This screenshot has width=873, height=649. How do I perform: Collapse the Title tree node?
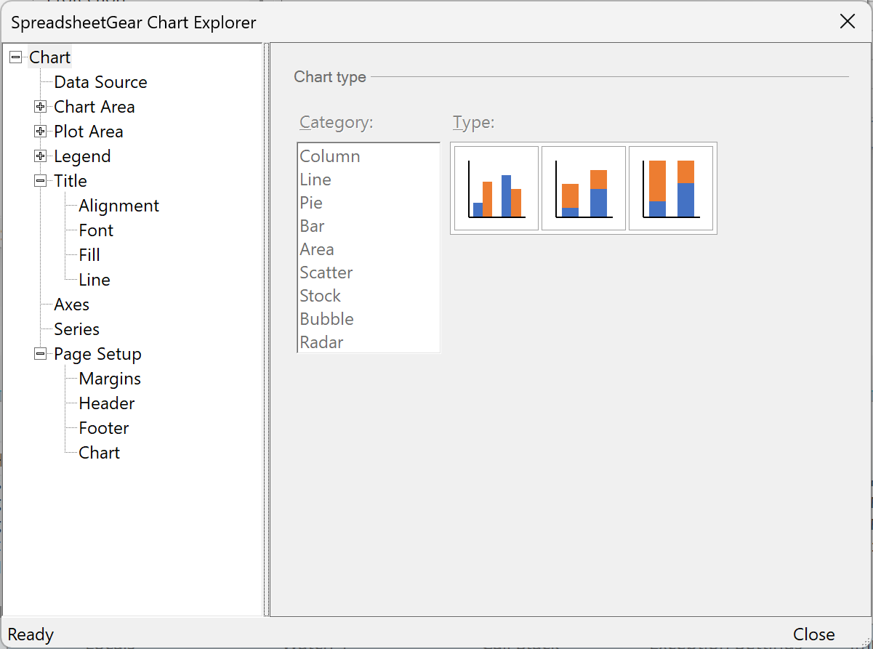click(x=40, y=180)
